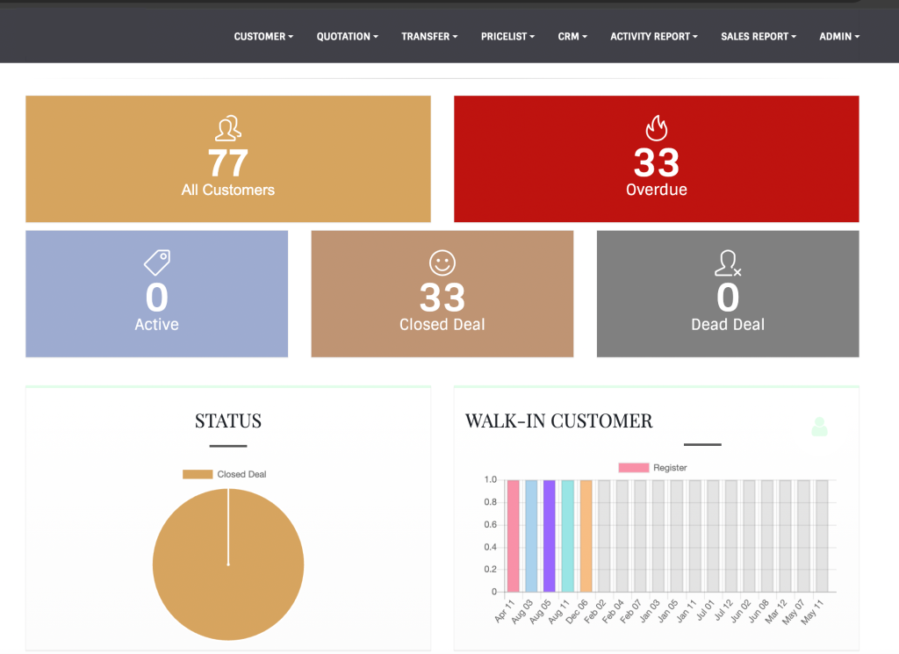
Task: Click the WALK-IN CUSTOMER heading
Action: tap(559, 421)
